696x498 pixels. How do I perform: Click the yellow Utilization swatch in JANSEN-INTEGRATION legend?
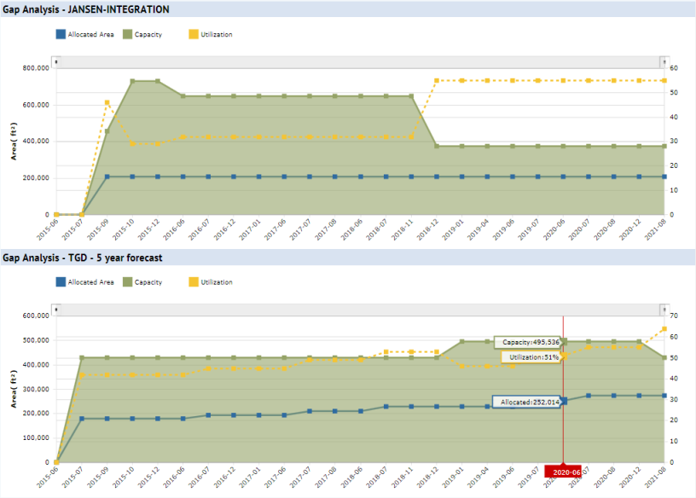[x=194, y=34]
